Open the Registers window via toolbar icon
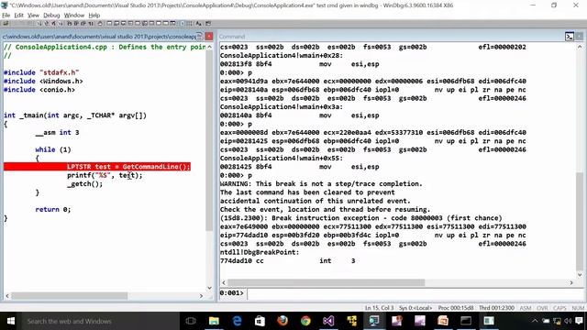587x330 pixels. (x=130, y=24)
